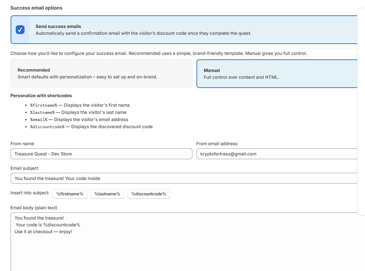The height and width of the screenshot is (271, 365).
Task: Click the From name input field
Action: 101,154
